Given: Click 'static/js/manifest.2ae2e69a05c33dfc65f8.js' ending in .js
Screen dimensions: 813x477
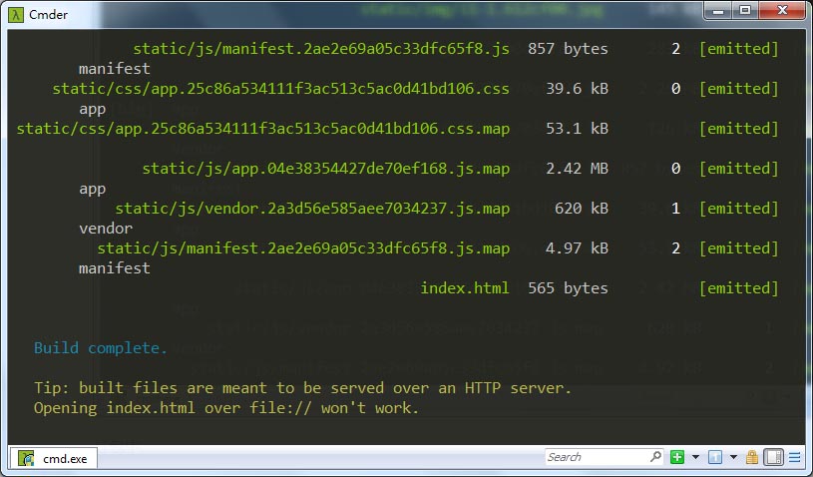Looking at the screenshot, I should [x=321, y=49].
